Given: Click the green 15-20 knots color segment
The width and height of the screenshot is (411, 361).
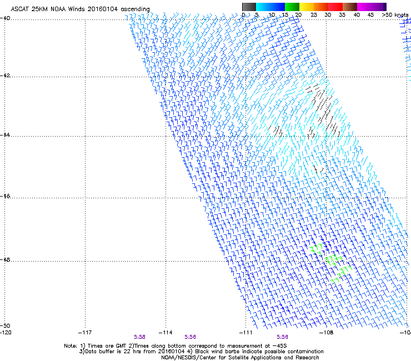Looking at the screenshot, I should pyautogui.click(x=292, y=7).
